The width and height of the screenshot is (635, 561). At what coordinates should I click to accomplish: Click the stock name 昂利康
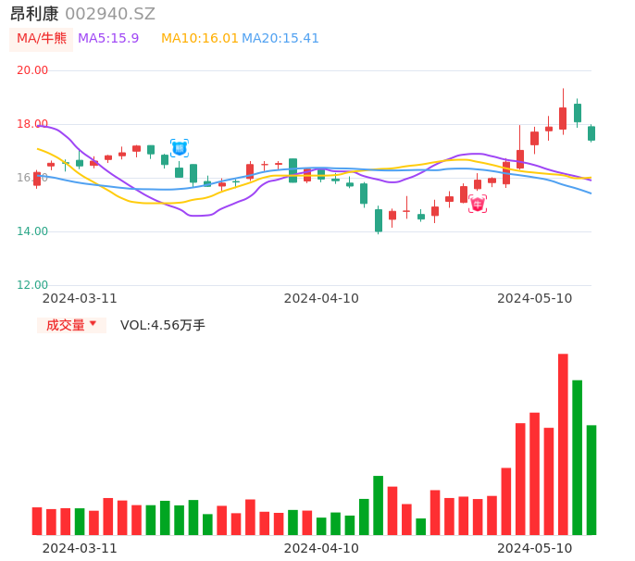pos(34,14)
